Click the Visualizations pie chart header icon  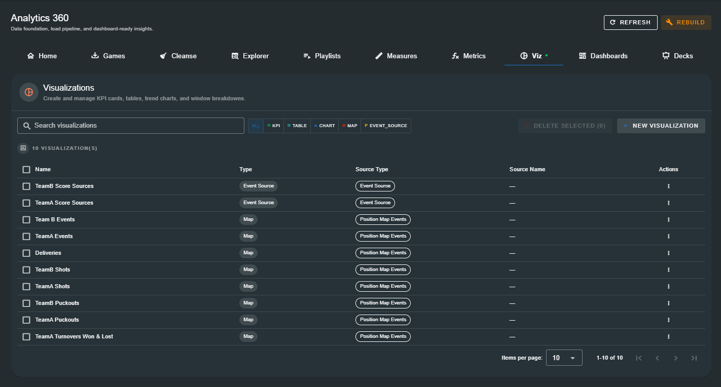pyautogui.click(x=29, y=92)
